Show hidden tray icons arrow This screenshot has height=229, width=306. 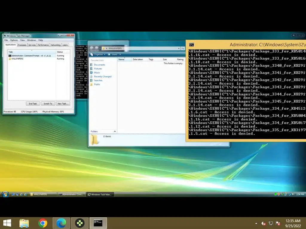click(256, 223)
